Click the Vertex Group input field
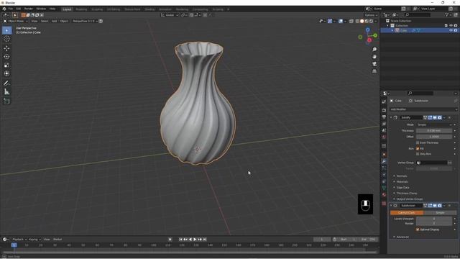The image size is (460, 259). click(431, 163)
